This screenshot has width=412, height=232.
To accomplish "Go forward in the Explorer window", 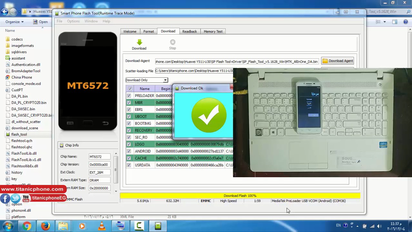I will pyautogui.click(x=13, y=12).
